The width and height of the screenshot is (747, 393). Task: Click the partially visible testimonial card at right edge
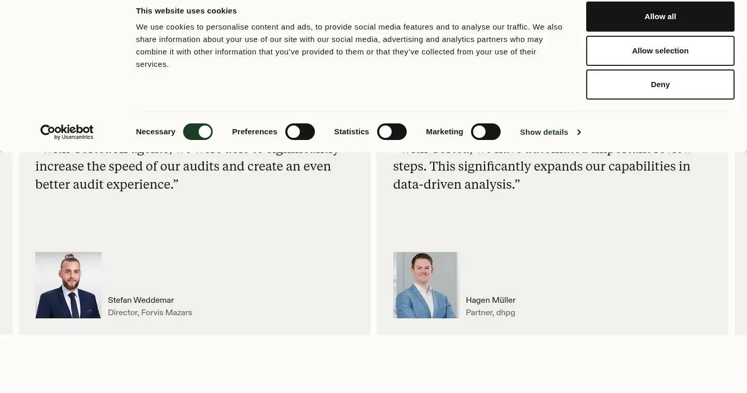741,244
